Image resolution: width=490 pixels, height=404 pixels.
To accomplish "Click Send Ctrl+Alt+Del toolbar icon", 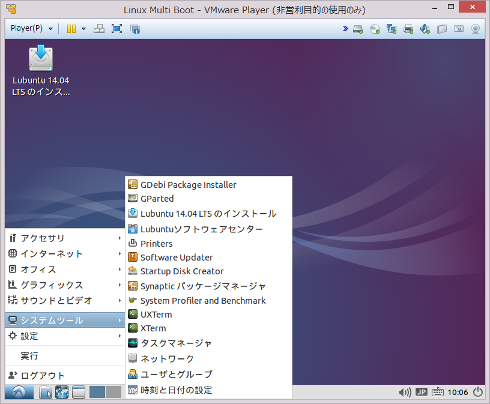I will (99, 29).
